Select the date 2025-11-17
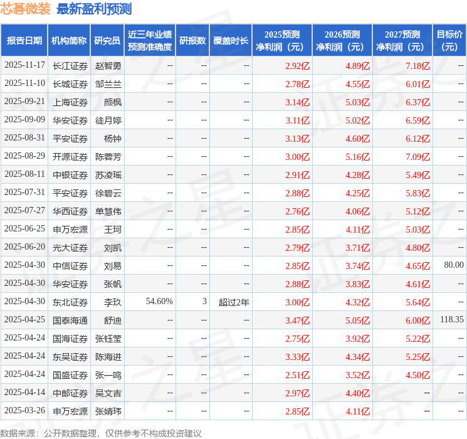The image size is (467, 439). [24, 65]
